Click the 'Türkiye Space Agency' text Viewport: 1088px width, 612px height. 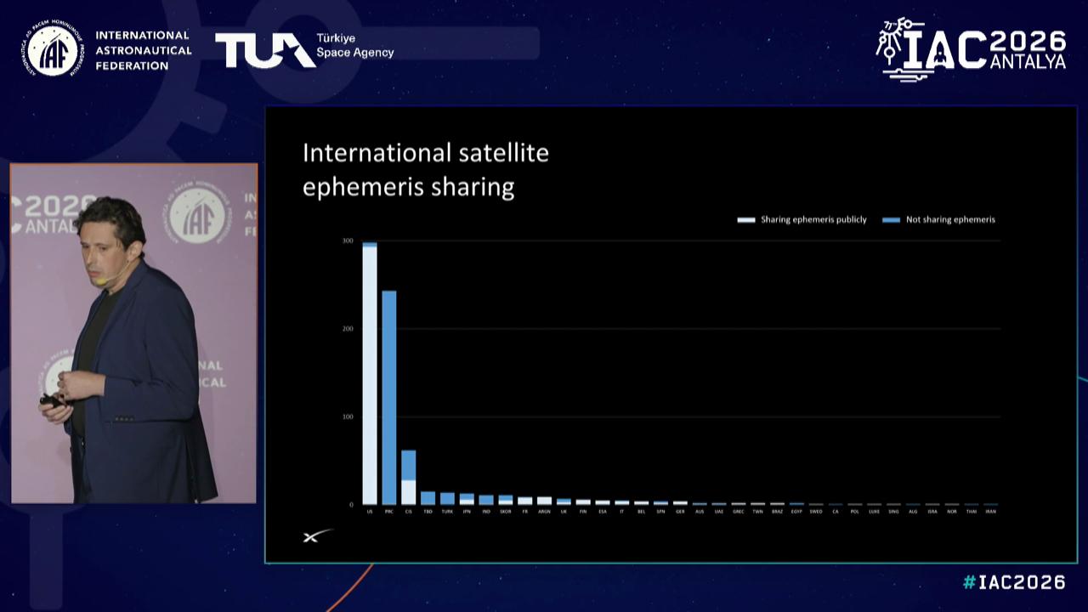pyautogui.click(x=355, y=46)
